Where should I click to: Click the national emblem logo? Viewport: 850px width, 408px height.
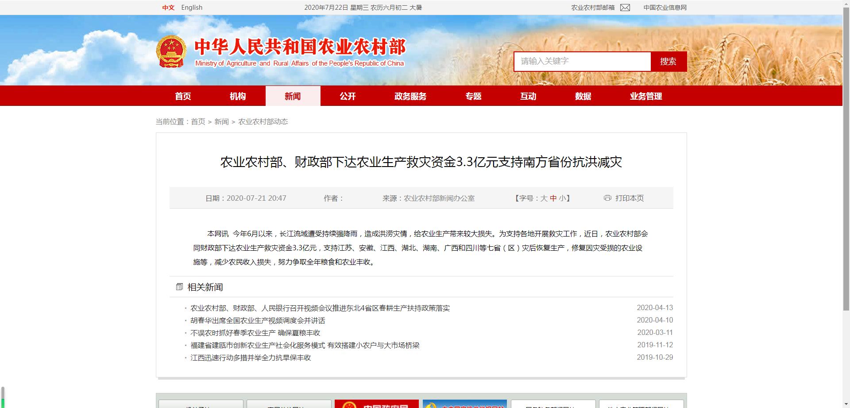(171, 51)
